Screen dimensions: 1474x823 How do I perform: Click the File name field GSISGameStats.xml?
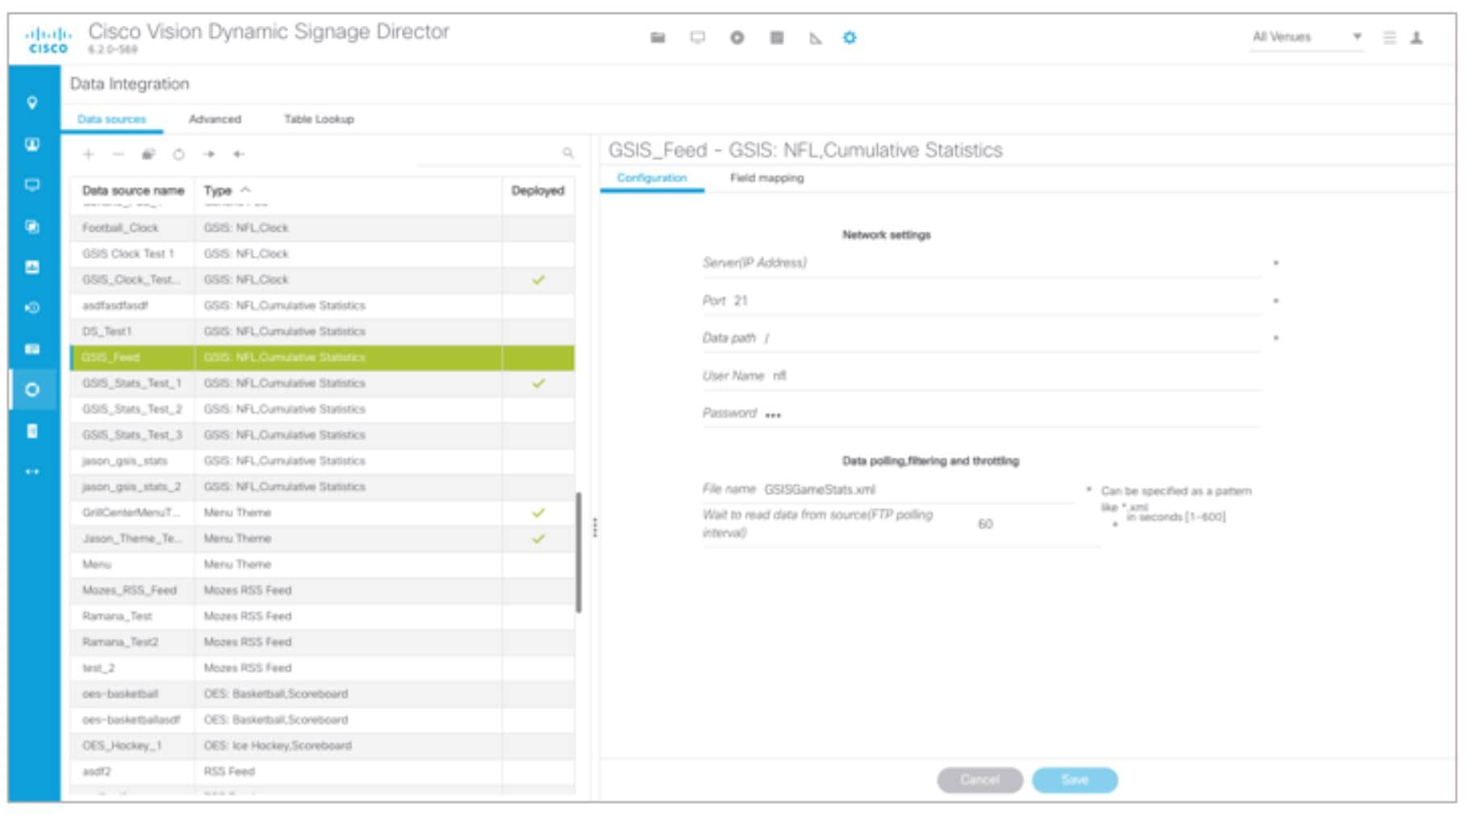[x=887, y=490]
